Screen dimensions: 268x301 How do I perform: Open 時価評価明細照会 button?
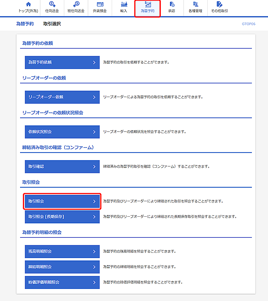[x=62, y=283]
